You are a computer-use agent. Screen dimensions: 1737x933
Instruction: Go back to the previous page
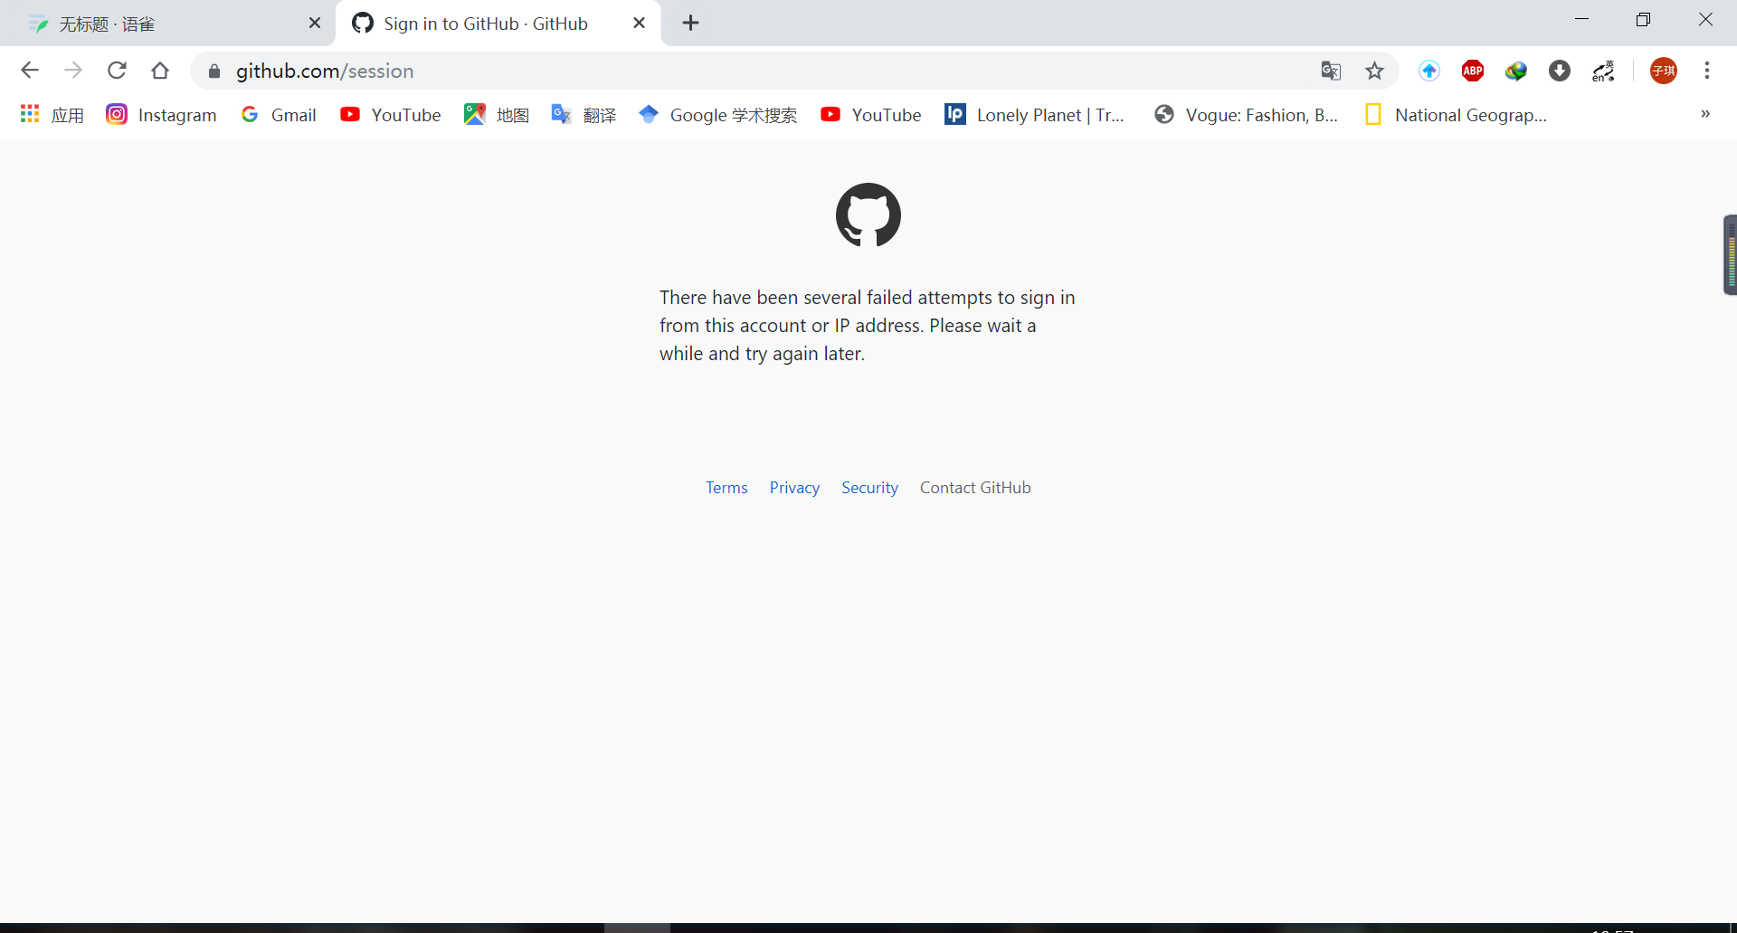pos(30,71)
